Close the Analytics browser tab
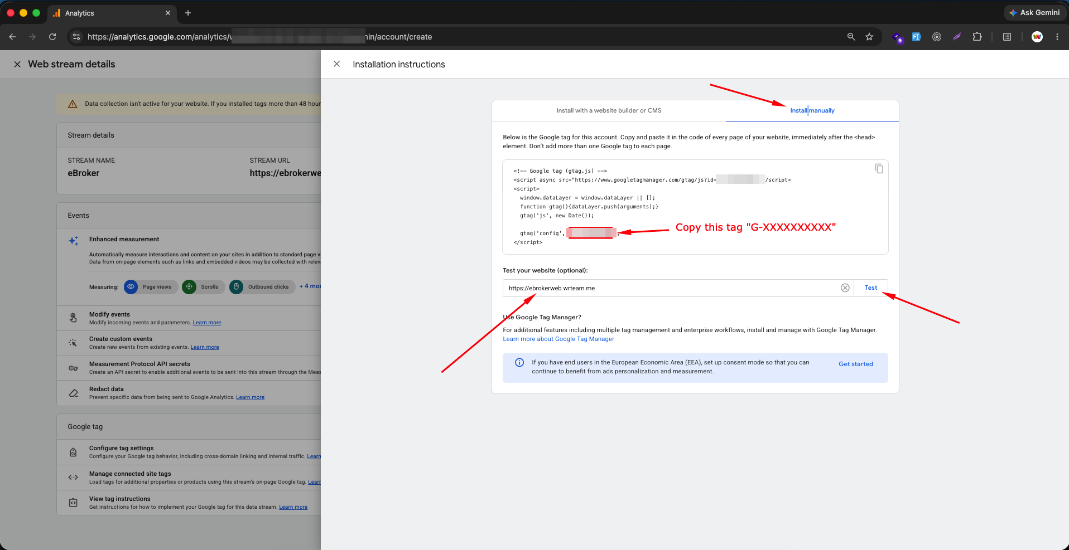This screenshot has width=1069, height=550. pyautogui.click(x=168, y=13)
